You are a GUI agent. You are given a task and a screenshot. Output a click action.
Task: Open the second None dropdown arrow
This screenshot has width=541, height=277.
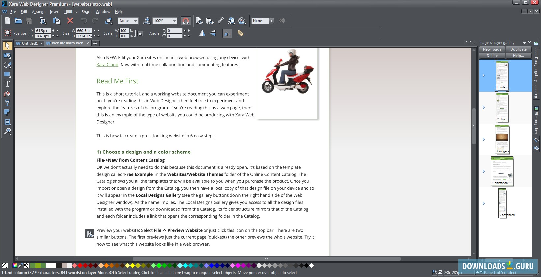point(272,21)
